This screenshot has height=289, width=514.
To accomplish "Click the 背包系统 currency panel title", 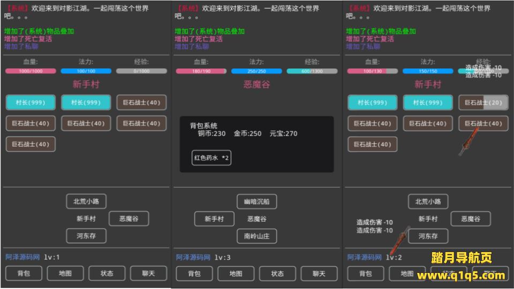I will click(204, 126).
